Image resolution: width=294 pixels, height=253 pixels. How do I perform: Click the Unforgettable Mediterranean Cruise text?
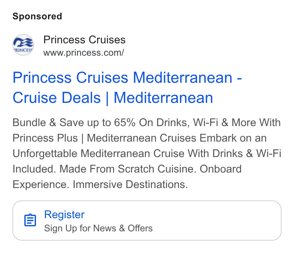pos(98,154)
